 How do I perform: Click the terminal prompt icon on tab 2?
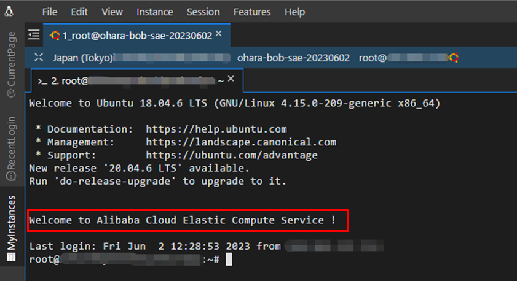click(x=42, y=80)
